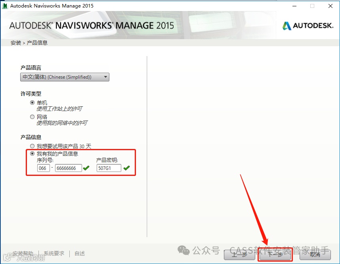The height and width of the screenshot is (264, 340).
Task: Open the 自述 readme link
Action: click(x=80, y=253)
